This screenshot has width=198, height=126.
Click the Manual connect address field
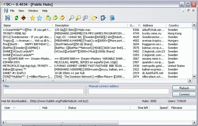pos(129,91)
